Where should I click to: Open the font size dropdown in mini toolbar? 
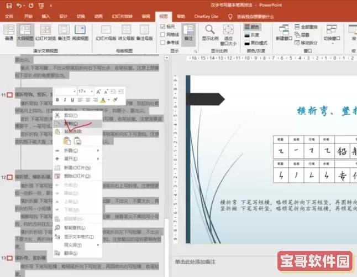pos(91,91)
